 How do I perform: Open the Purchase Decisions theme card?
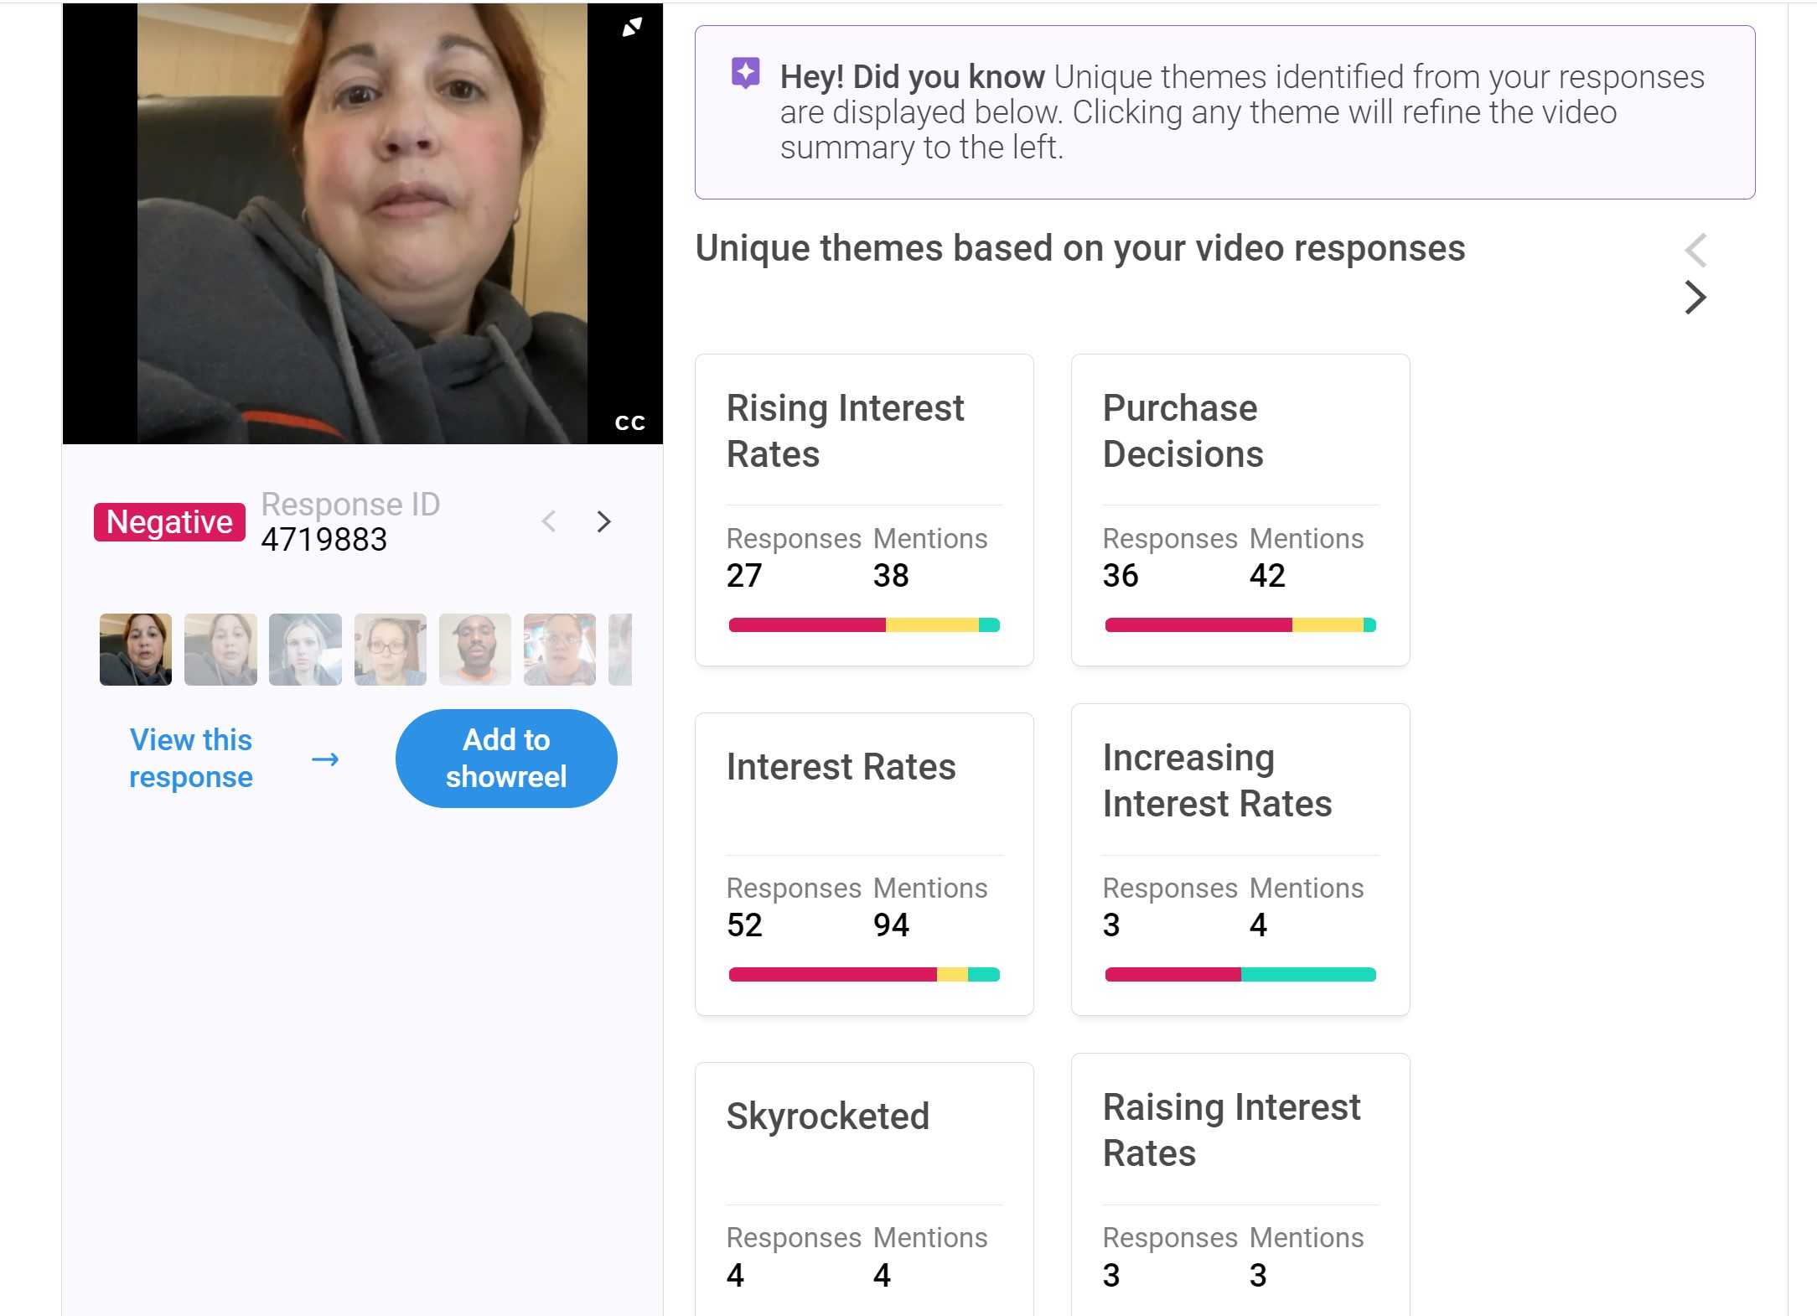click(x=1240, y=510)
